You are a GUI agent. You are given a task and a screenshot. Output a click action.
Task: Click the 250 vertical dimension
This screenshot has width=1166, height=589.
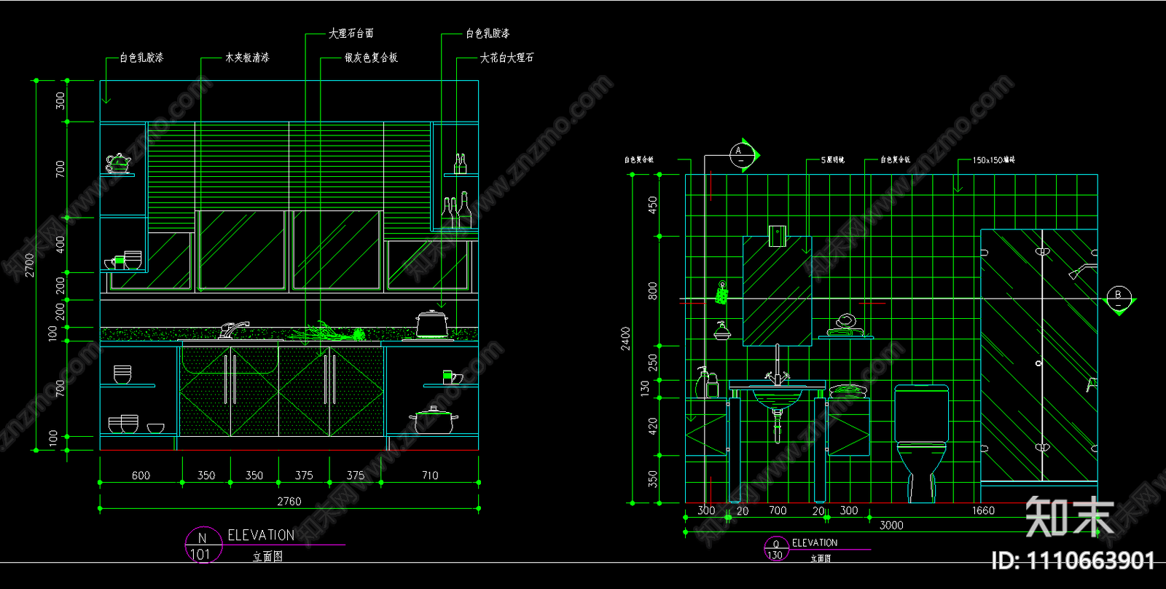point(652,362)
